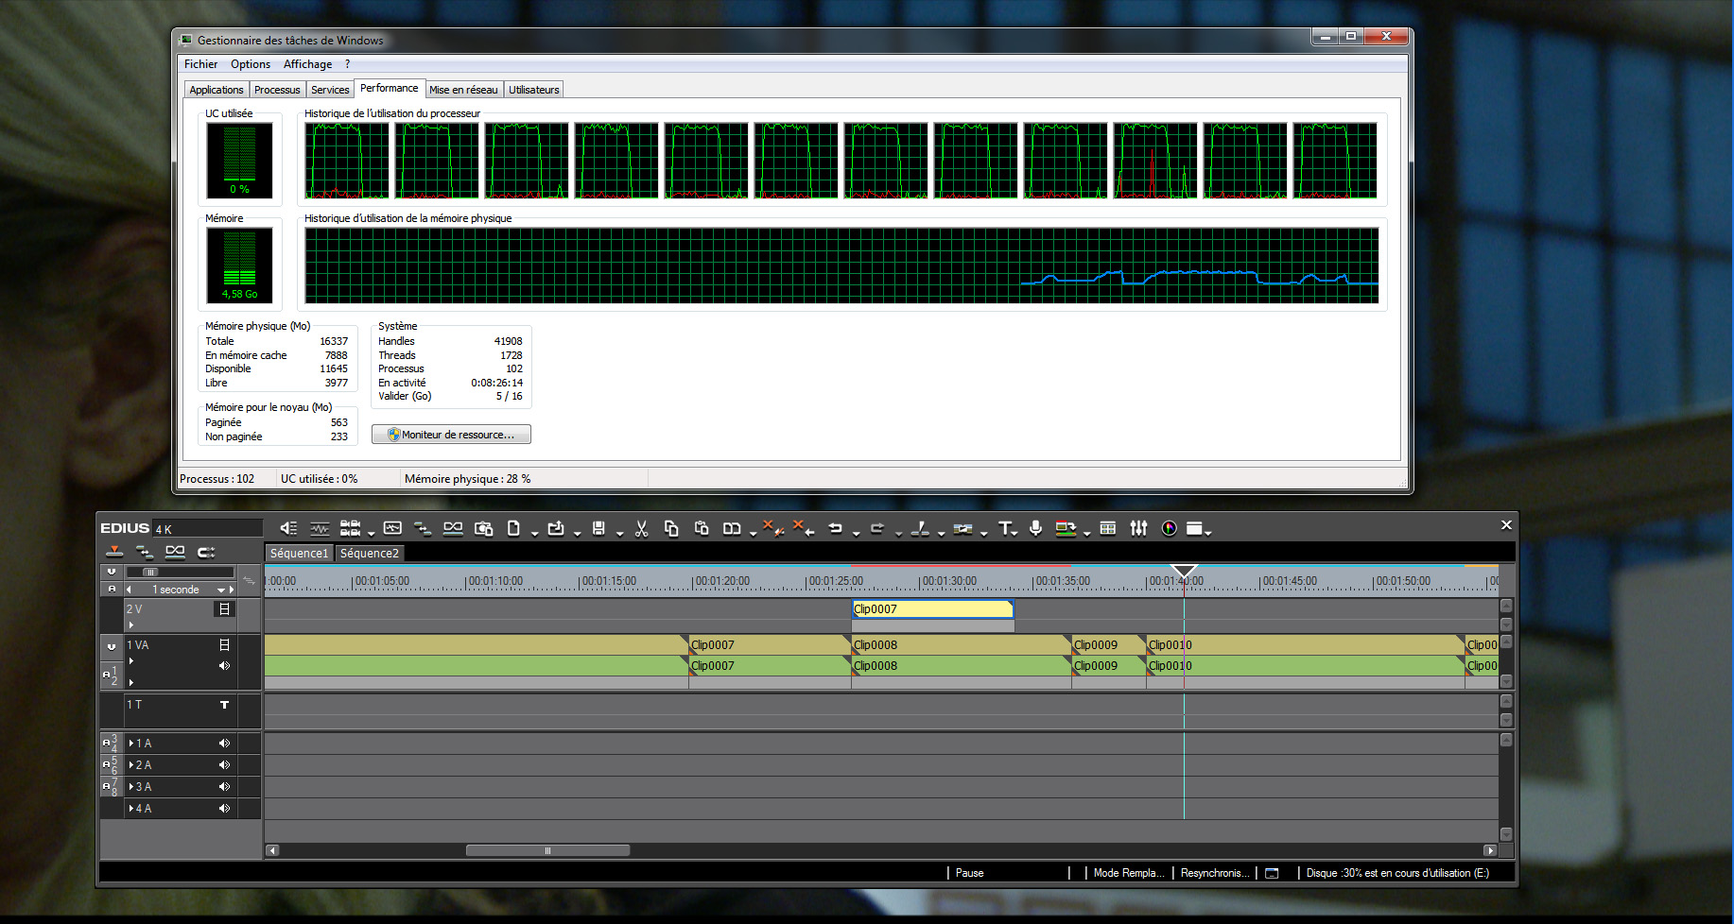Click the undo arrow icon
The image size is (1734, 924).
835,529
